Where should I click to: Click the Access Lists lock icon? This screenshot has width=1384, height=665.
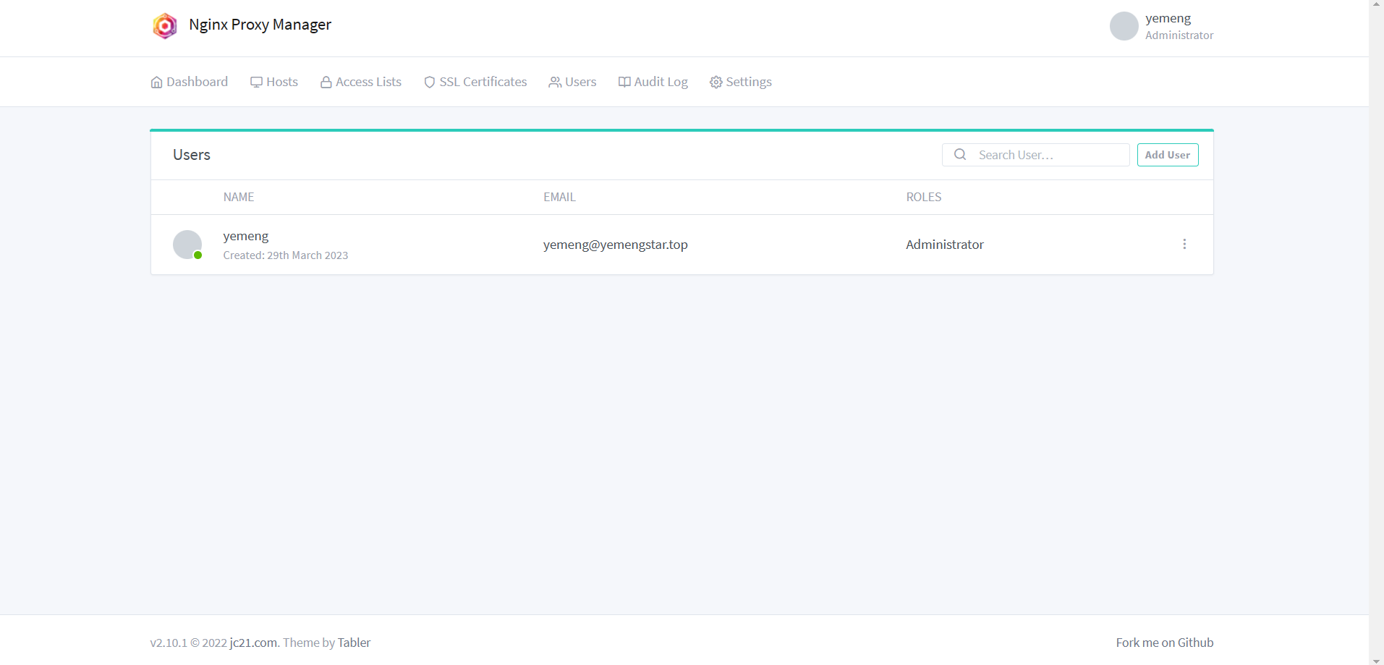coord(326,82)
